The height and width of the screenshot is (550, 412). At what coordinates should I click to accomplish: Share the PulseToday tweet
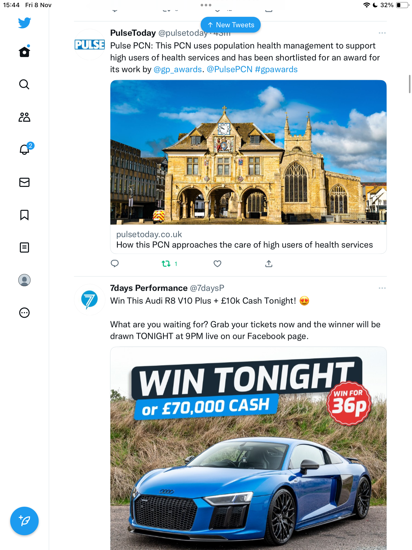(269, 264)
